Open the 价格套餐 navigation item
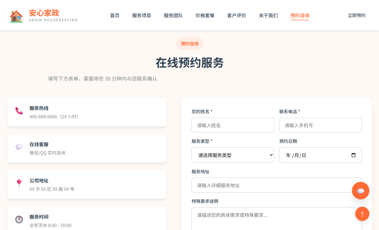The width and height of the screenshot is (379, 230). (x=205, y=16)
